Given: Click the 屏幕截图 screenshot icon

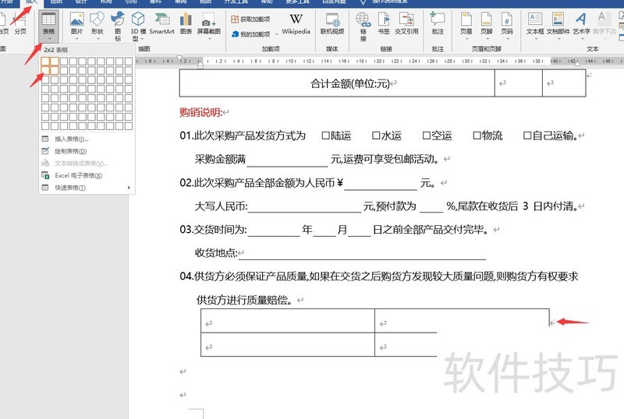Looking at the screenshot, I should pos(208,19).
